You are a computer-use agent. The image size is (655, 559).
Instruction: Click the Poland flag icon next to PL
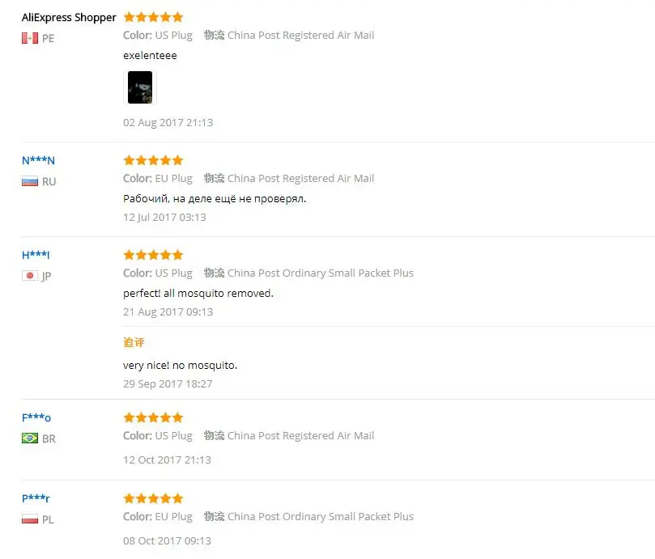(30, 519)
